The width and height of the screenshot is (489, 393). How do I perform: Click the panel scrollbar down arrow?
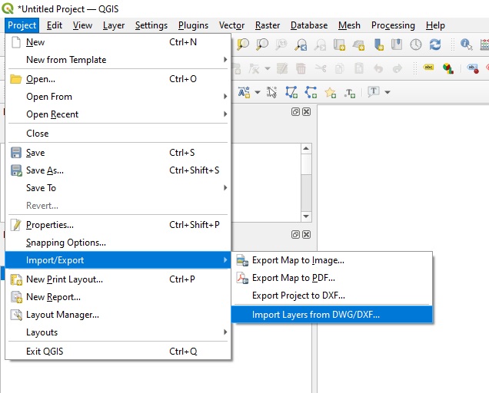(x=306, y=216)
